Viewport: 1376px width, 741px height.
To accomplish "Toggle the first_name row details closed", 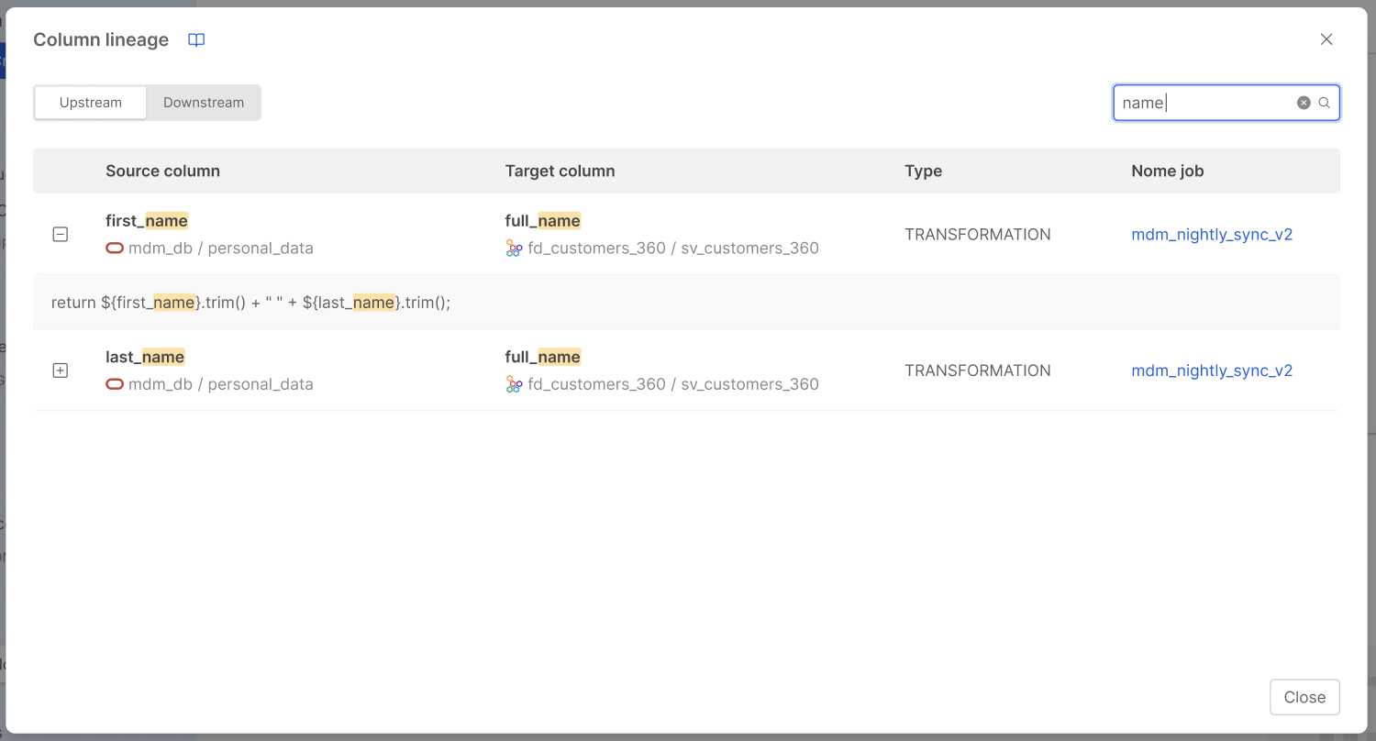I will (60, 234).
